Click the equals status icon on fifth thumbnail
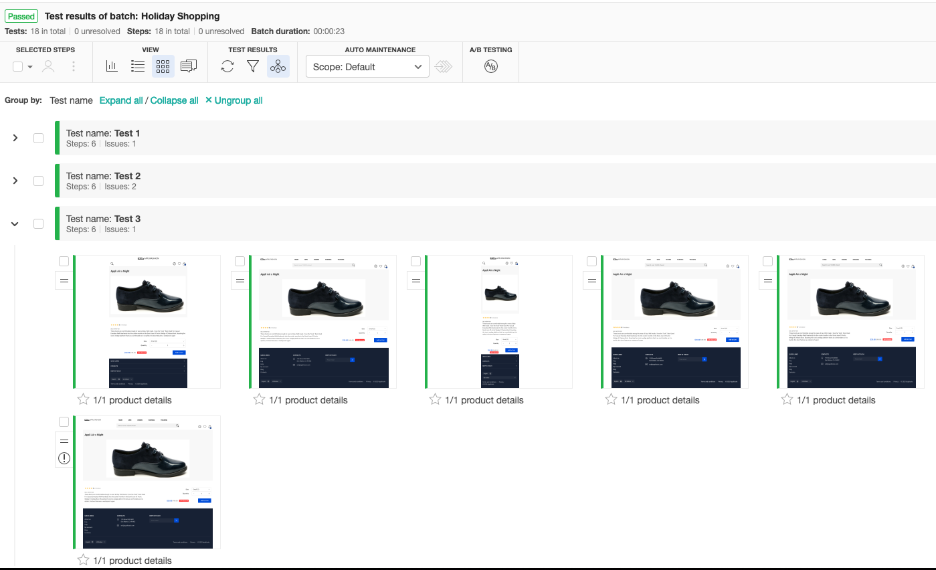The height and width of the screenshot is (570, 936). (767, 280)
